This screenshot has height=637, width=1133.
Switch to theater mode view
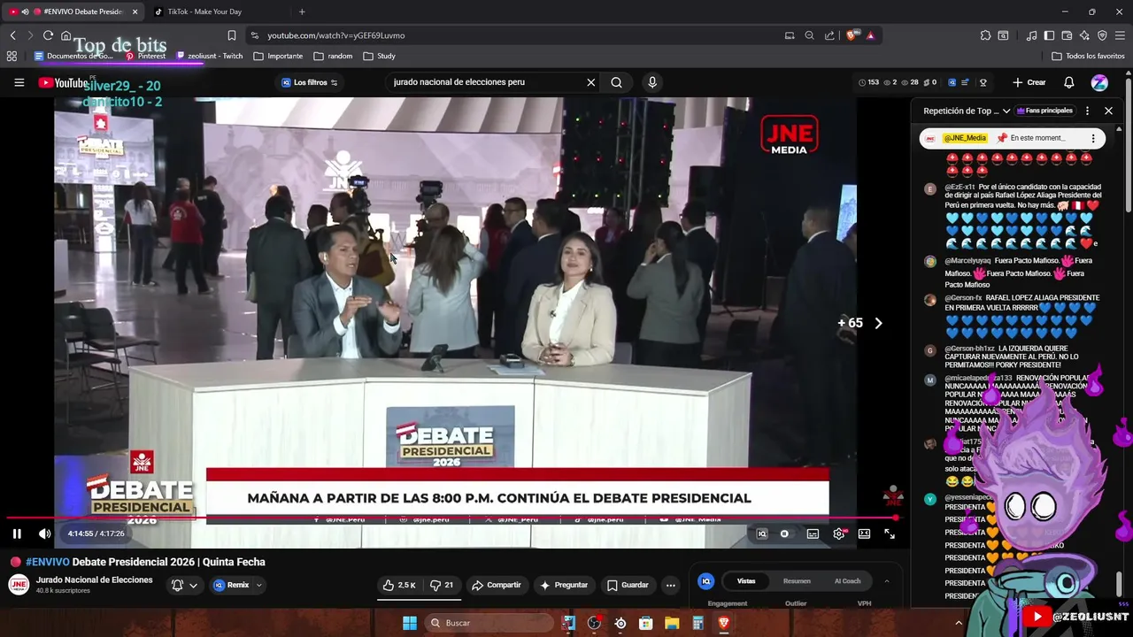click(x=864, y=533)
